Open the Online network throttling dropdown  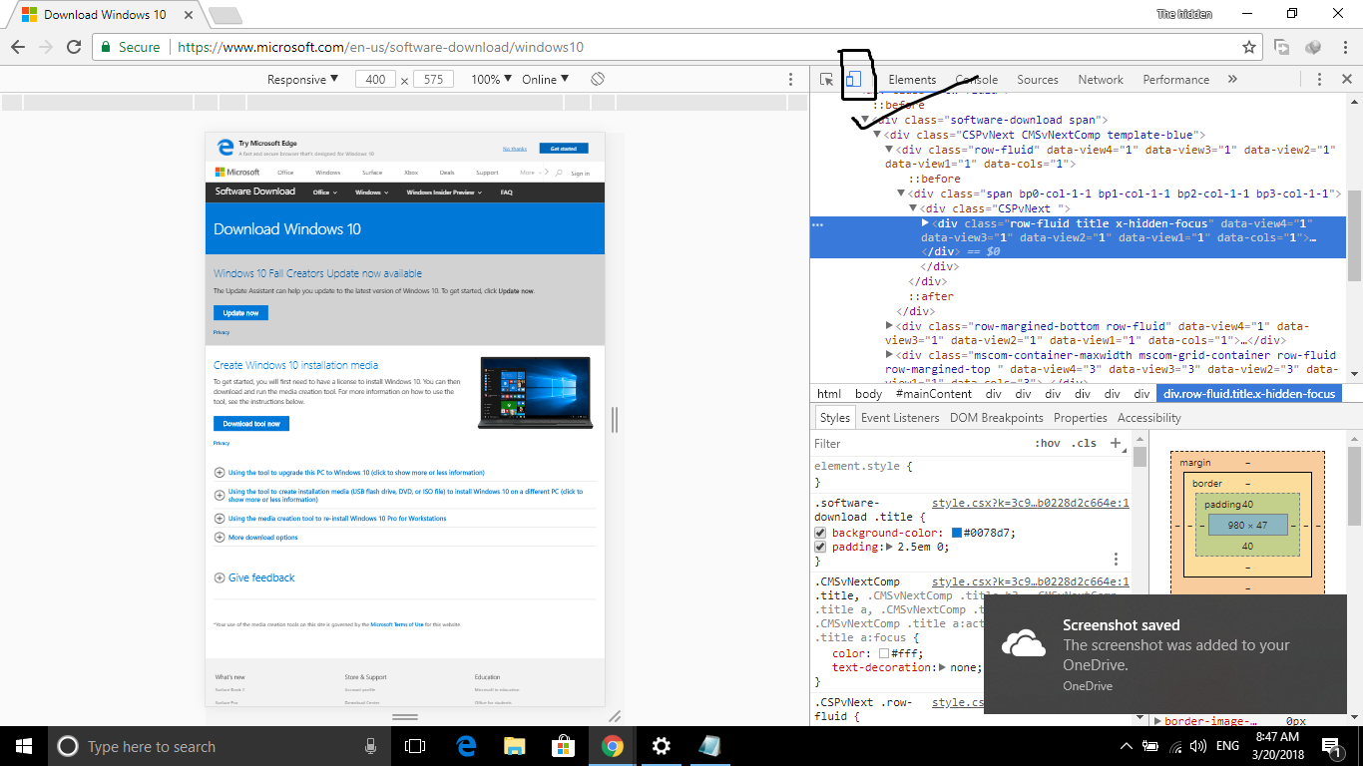tap(545, 80)
